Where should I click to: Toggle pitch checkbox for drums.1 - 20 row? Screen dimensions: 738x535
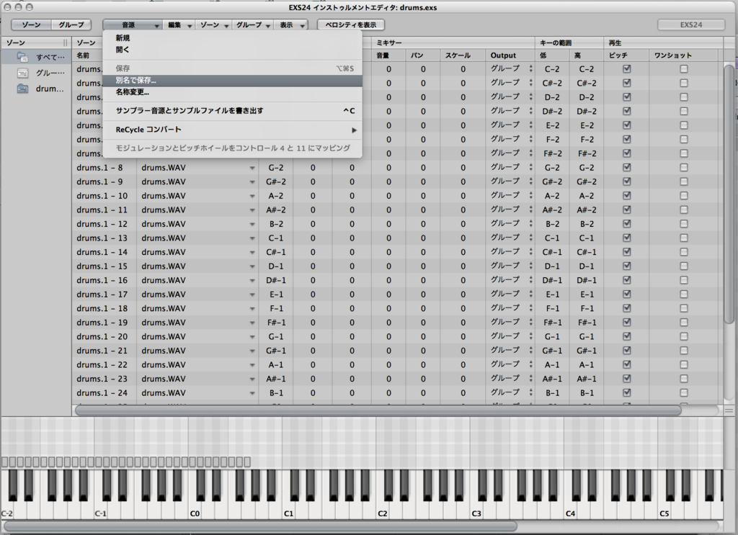(x=626, y=336)
